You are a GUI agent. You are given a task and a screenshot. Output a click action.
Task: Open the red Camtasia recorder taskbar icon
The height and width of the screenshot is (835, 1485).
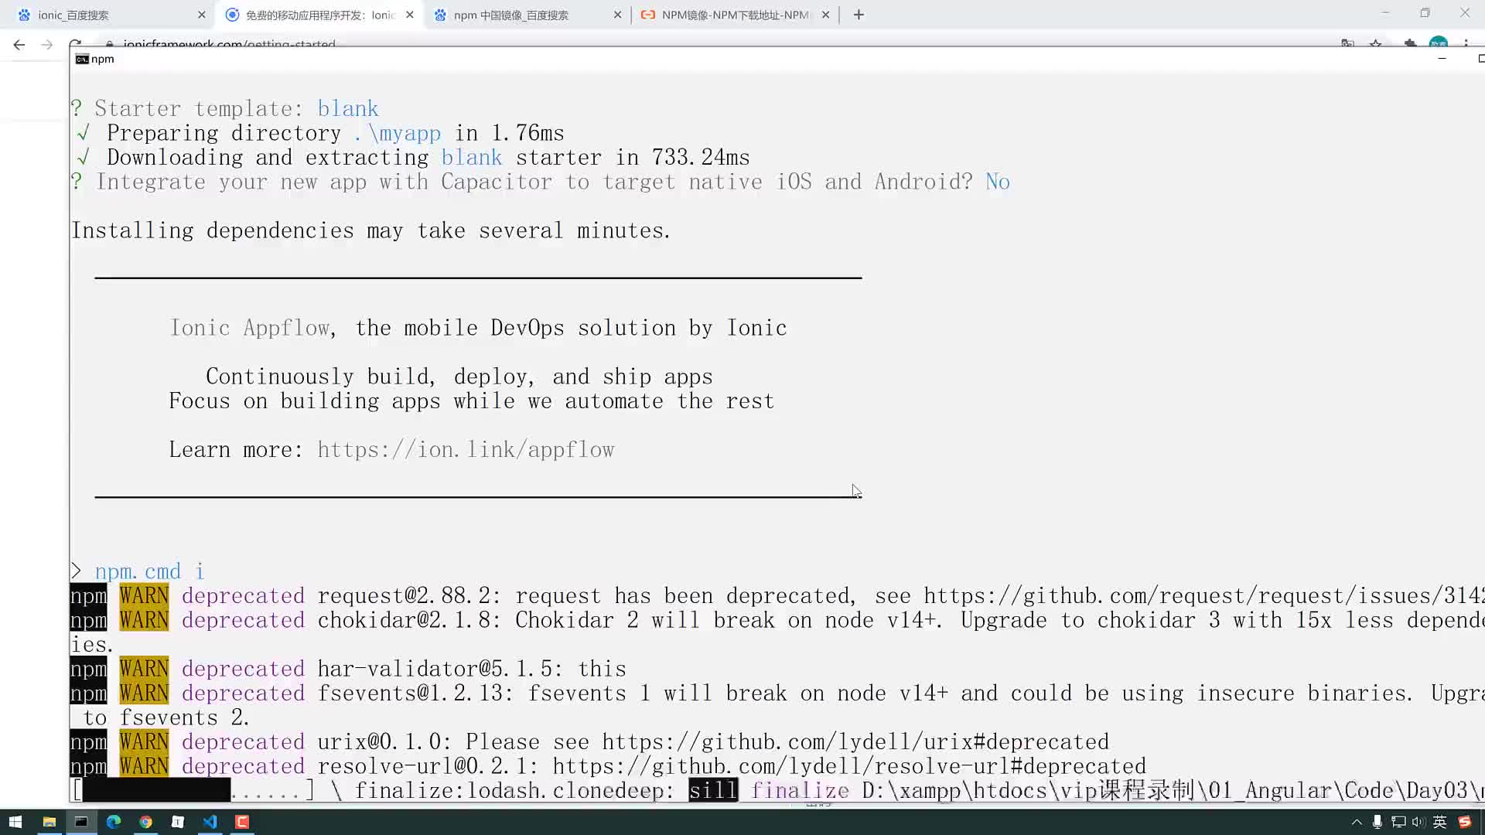242,822
